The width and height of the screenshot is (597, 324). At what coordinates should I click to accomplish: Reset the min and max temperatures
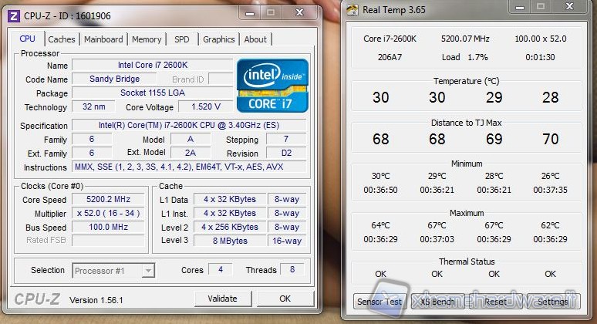point(495,302)
